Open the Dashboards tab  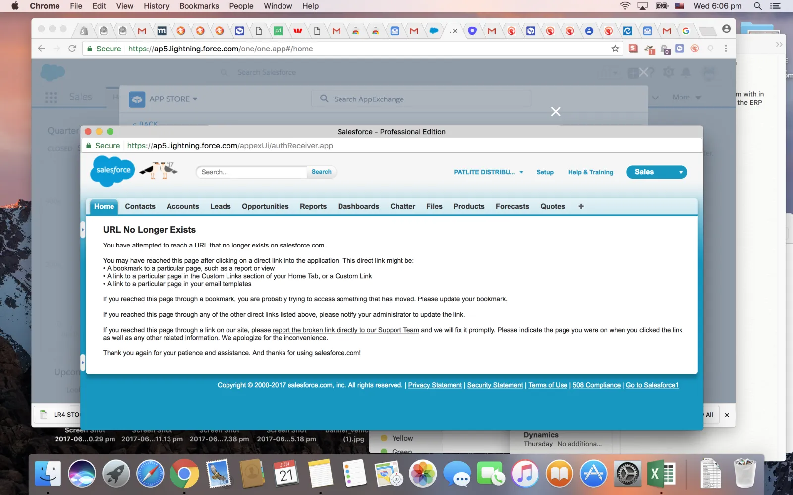coord(358,206)
